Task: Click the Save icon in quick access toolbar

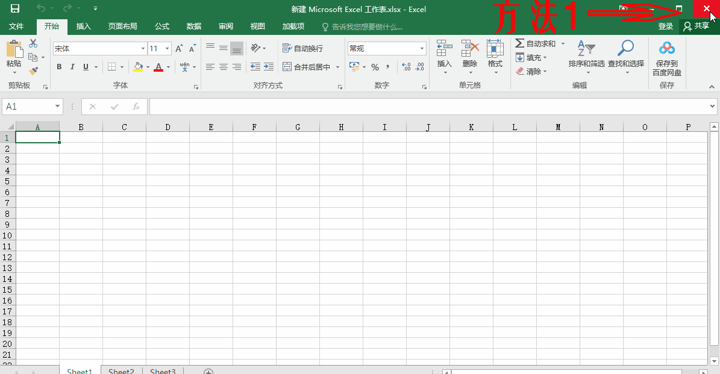Action: [14, 8]
